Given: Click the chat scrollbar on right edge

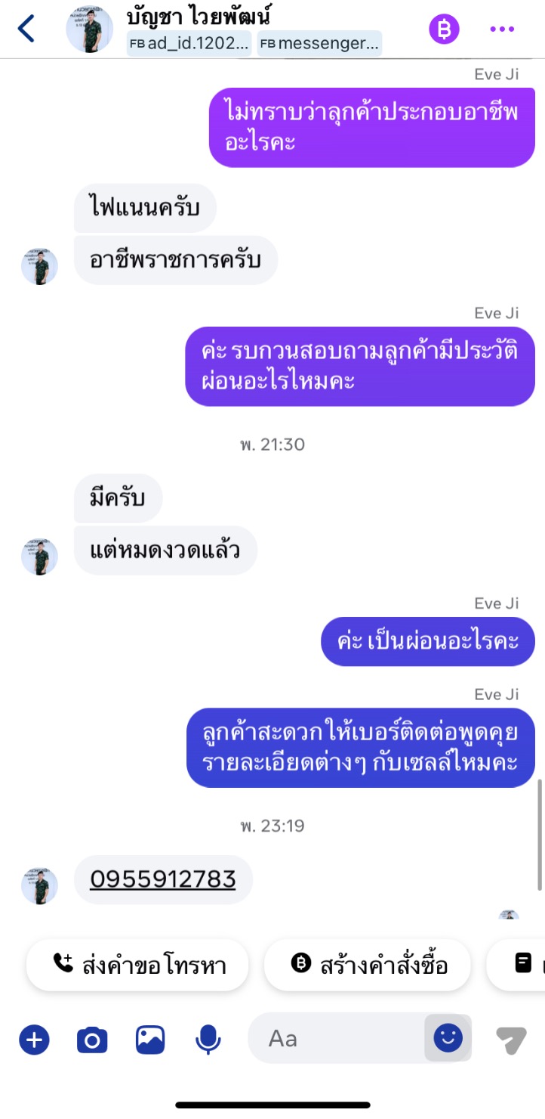Looking at the screenshot, I should (x=540, y=834).
